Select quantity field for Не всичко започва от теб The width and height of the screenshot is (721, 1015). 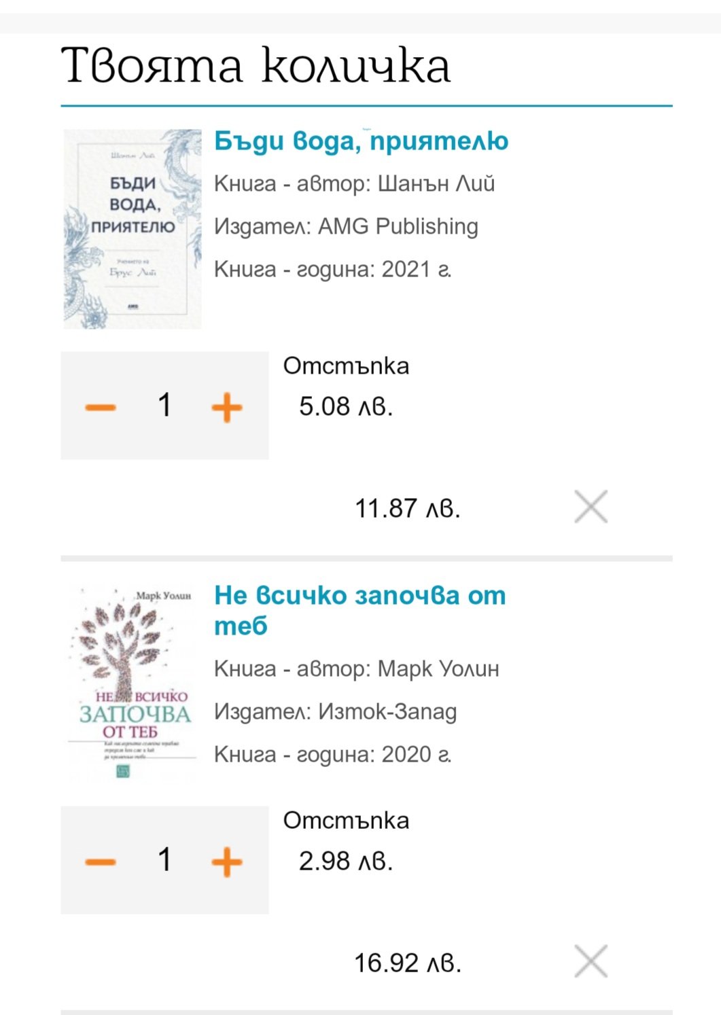pyautogui.click(x=164, y=860)
